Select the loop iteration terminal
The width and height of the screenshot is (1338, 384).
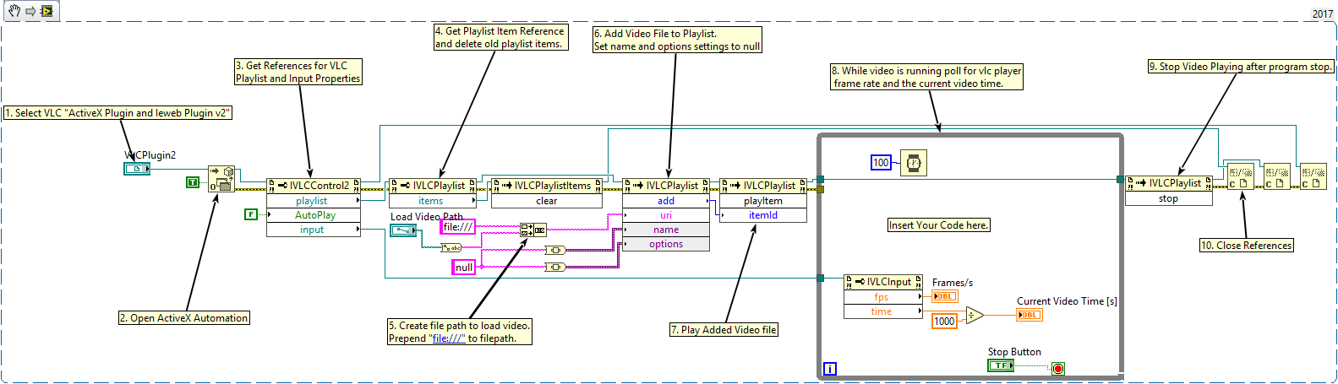830,368
